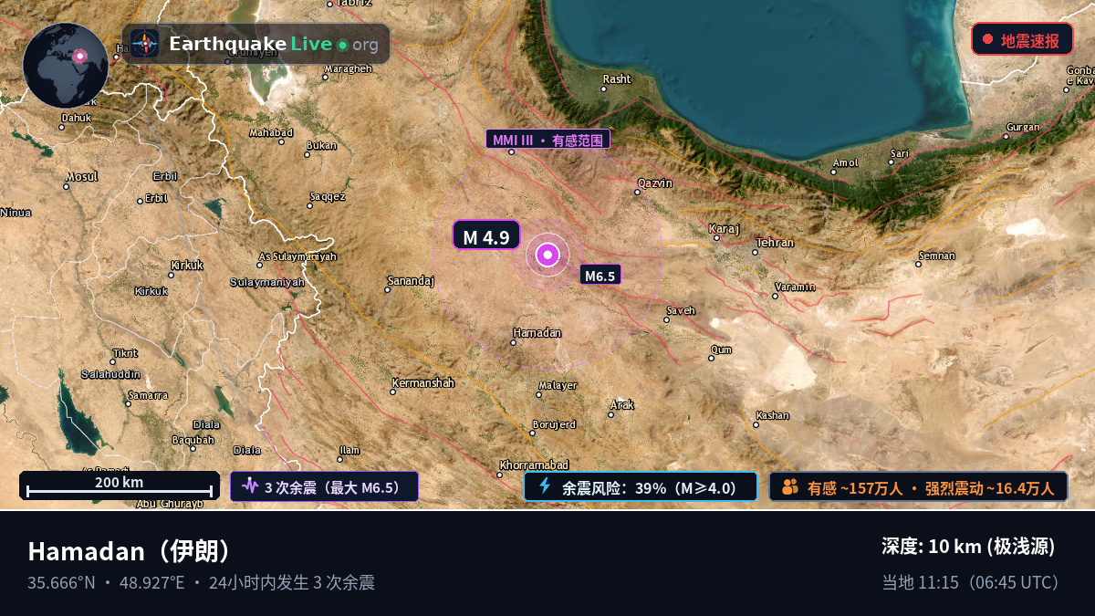Click the Mahabad city label
The image size is (1095, 616).
272,132
